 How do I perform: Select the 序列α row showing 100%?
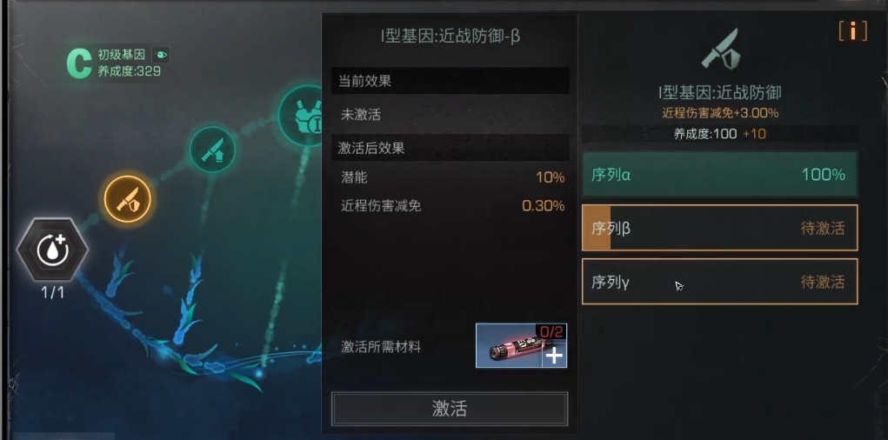click(720, 175)
